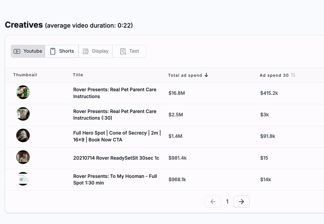This screenshot has height=224, width=324.
Task: Click the Ad spend 30 sort arrows
Action: click(293, 75)
